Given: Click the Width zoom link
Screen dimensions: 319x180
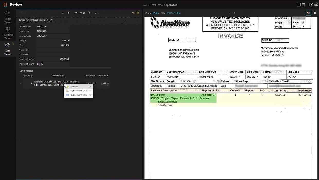Looking at the screenshot, I should (156, 13).
